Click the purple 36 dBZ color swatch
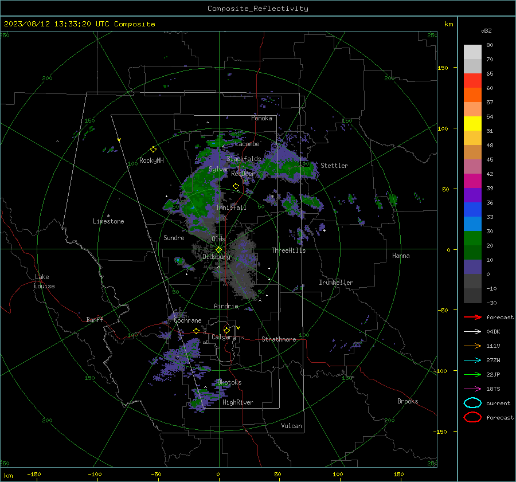 point(472,195)
